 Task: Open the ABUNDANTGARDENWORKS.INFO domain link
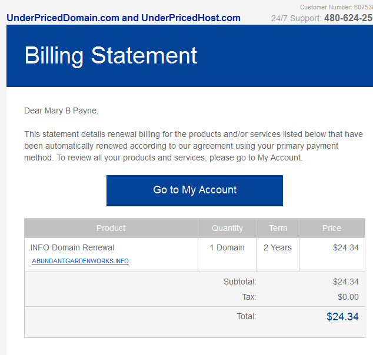(80, 261)
